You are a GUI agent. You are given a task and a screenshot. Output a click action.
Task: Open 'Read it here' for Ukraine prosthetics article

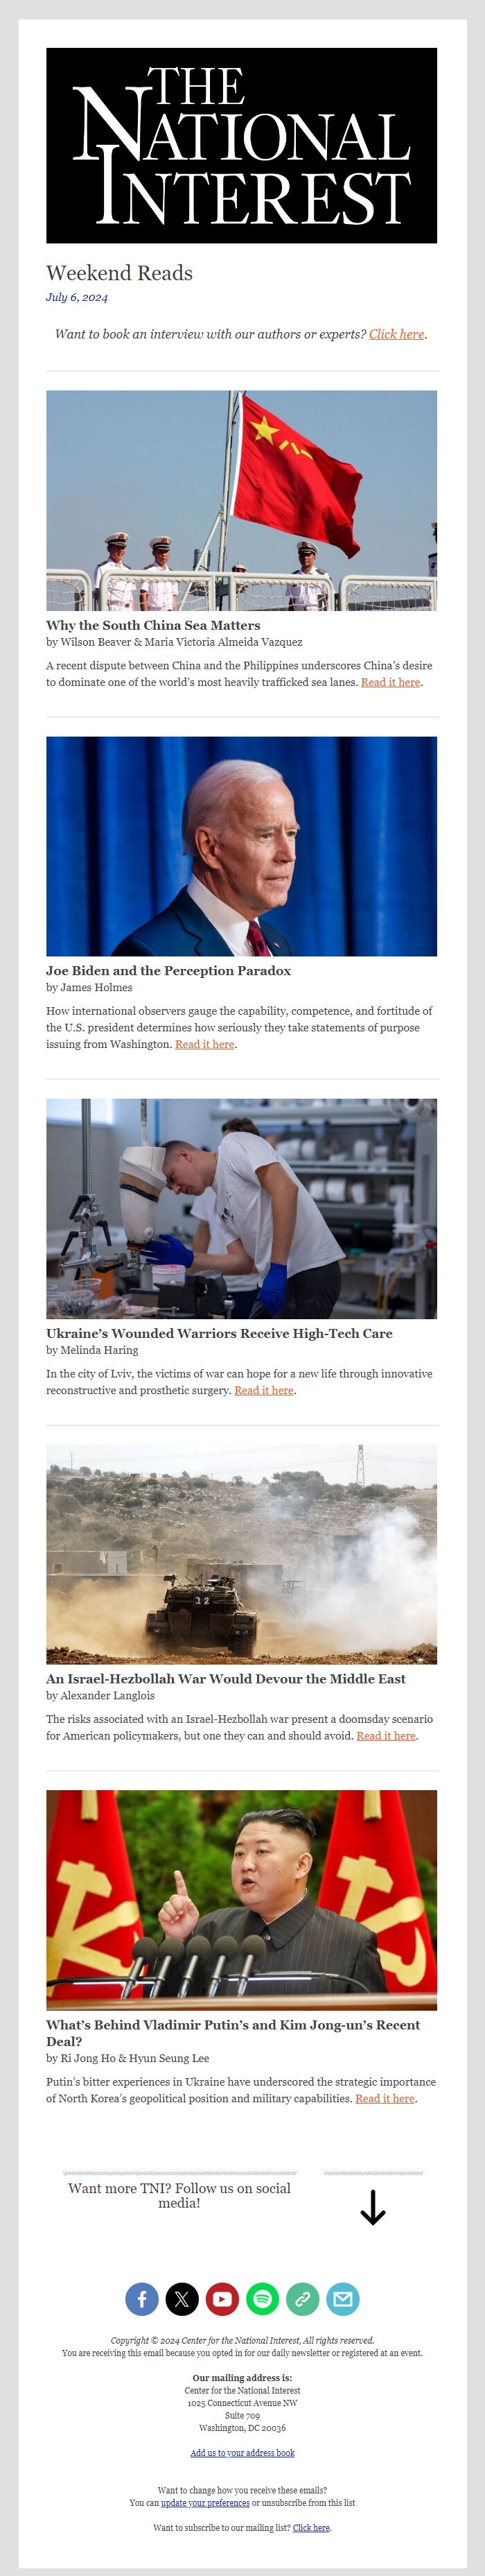[x=263, y=1390]
